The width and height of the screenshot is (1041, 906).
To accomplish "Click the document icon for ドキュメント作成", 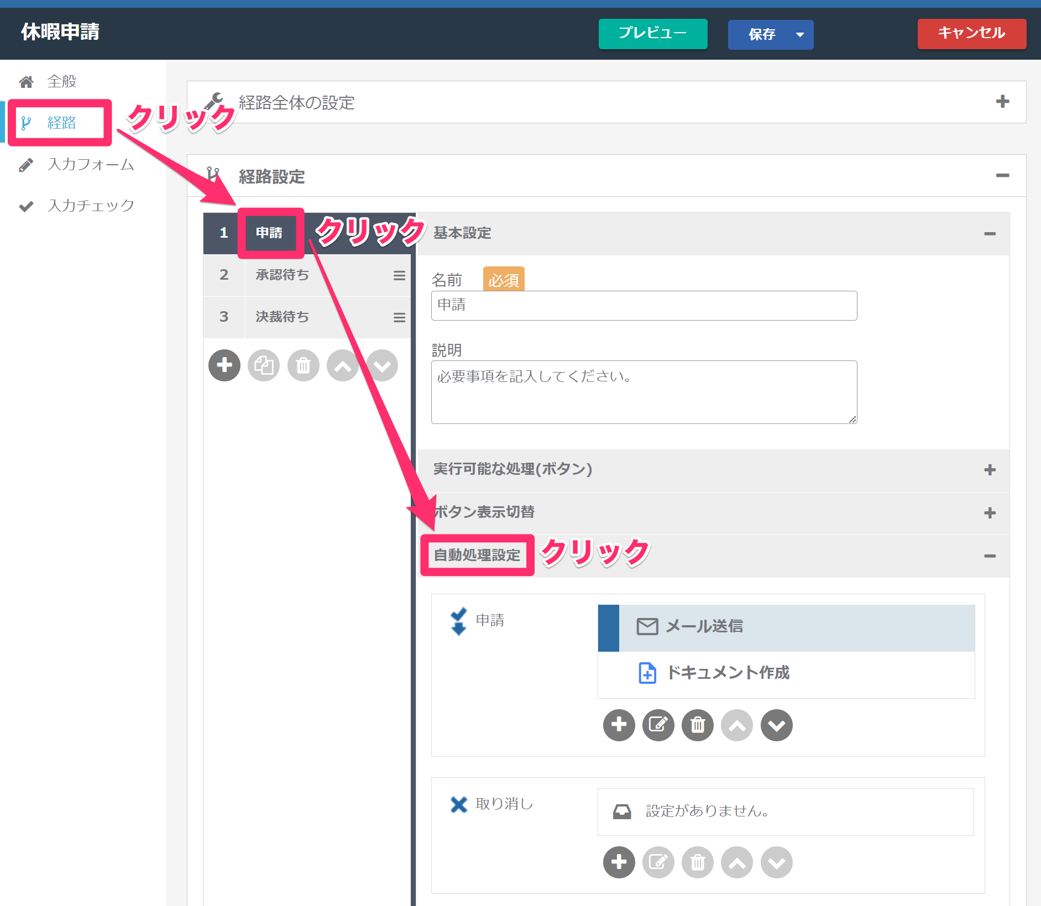I will 647,673.
